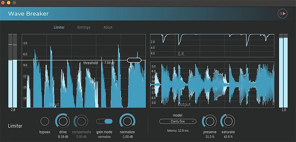Viewport: 296px width, 142px height.
Task: Click the model label above dropdown
Action: (178, 115)
